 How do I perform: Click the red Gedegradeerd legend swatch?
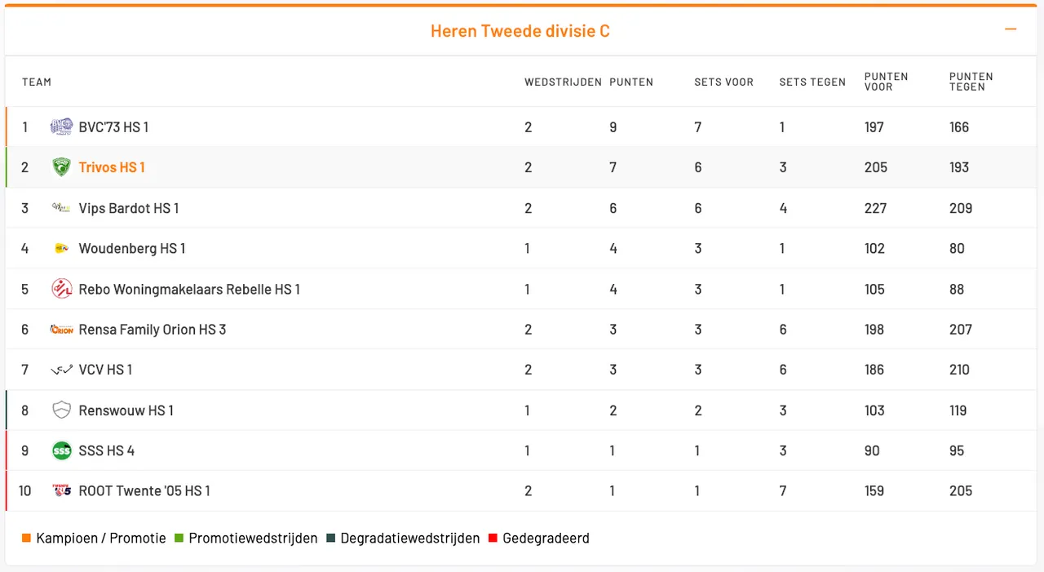tap(493, 539)
